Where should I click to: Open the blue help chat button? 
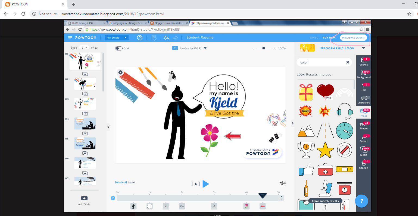(361, 201)
